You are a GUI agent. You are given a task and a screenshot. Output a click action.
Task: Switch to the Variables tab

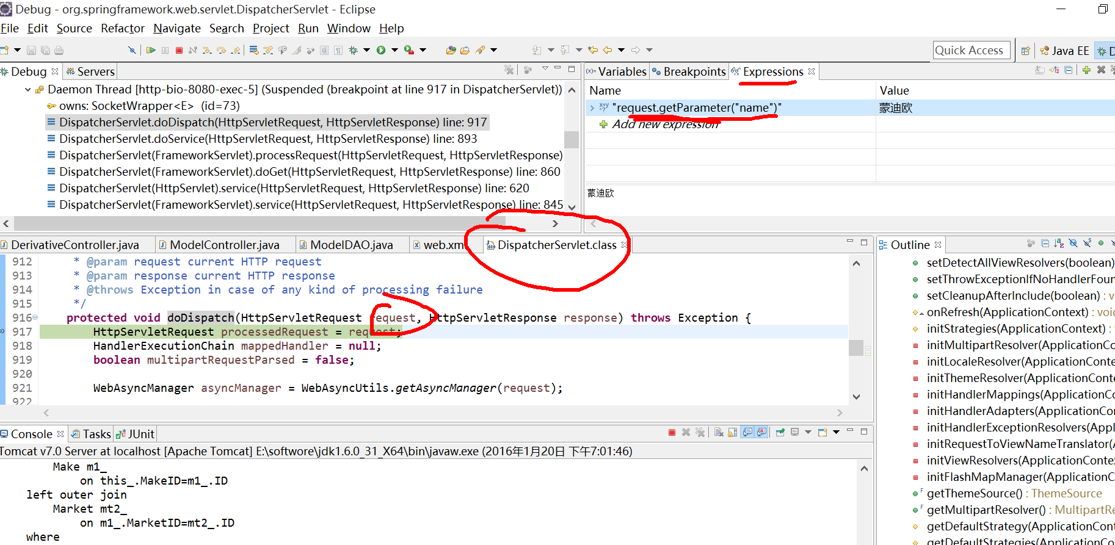click(x=616, y=71)
